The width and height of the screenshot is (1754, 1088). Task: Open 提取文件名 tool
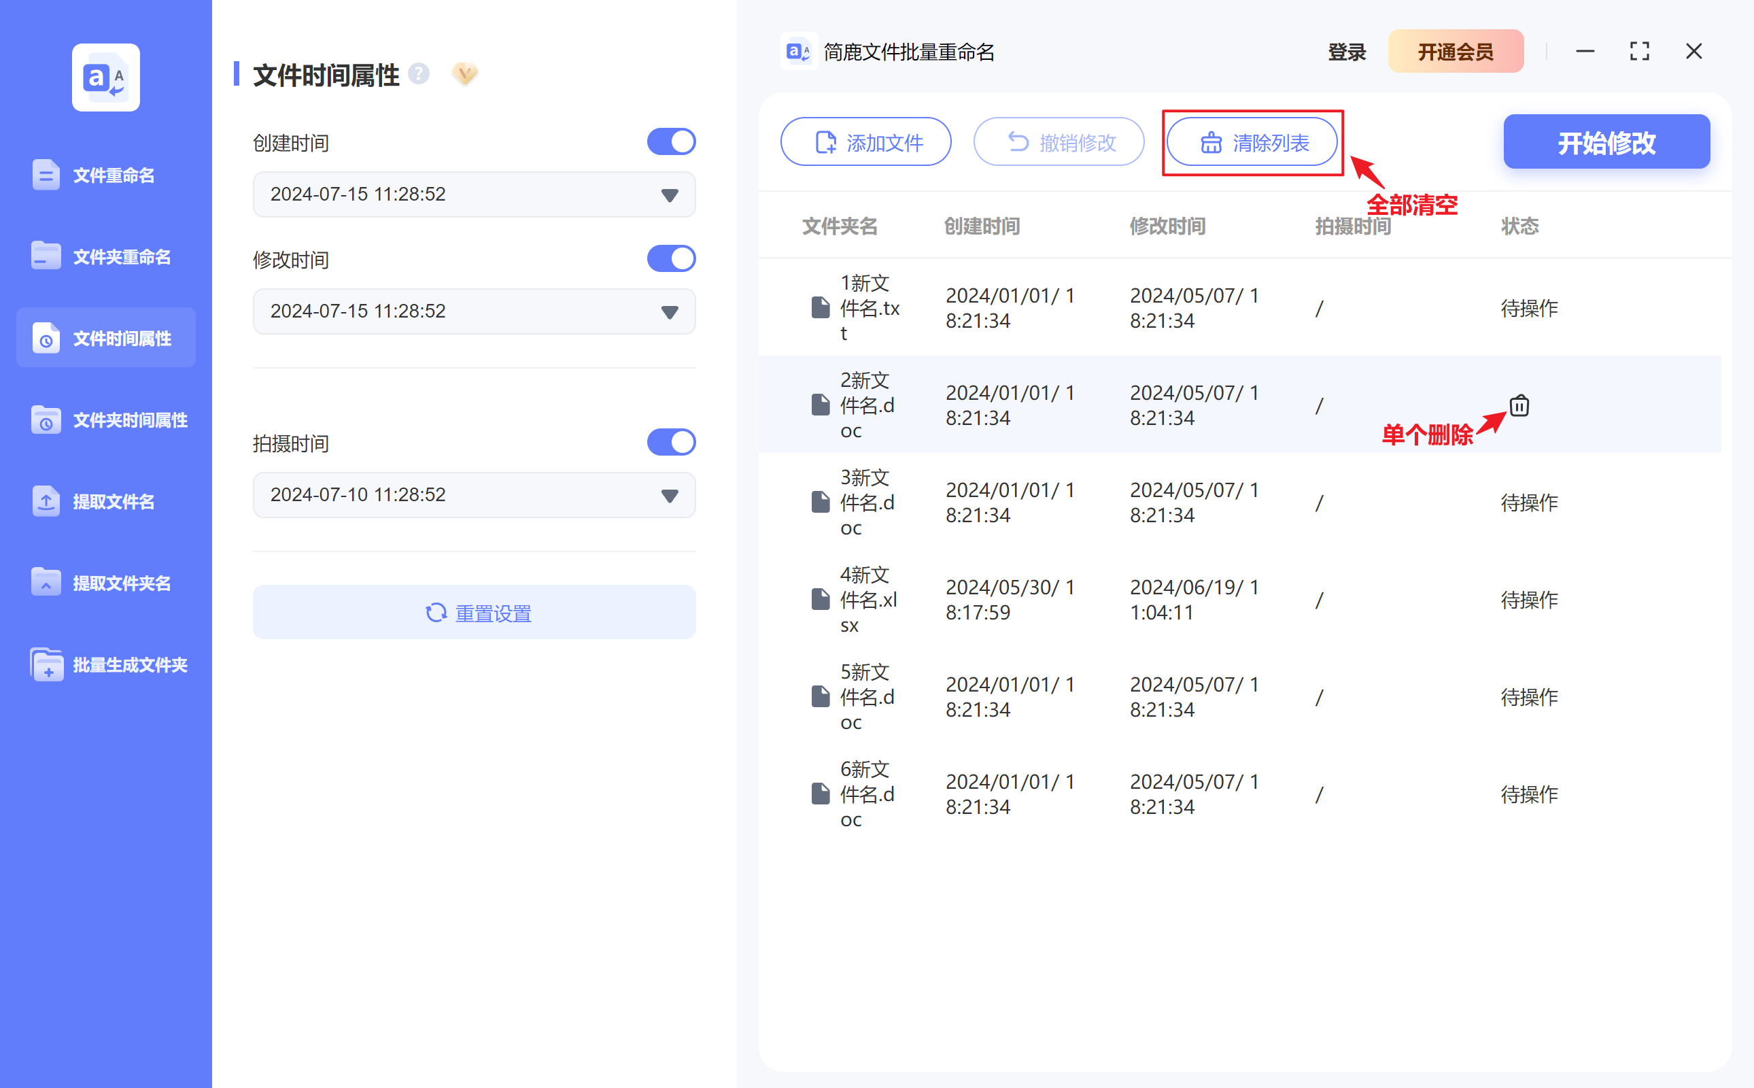pyautogui.click(x=113, y=502)
